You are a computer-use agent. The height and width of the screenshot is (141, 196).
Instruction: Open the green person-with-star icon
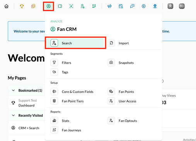click(x=82, y=6)
